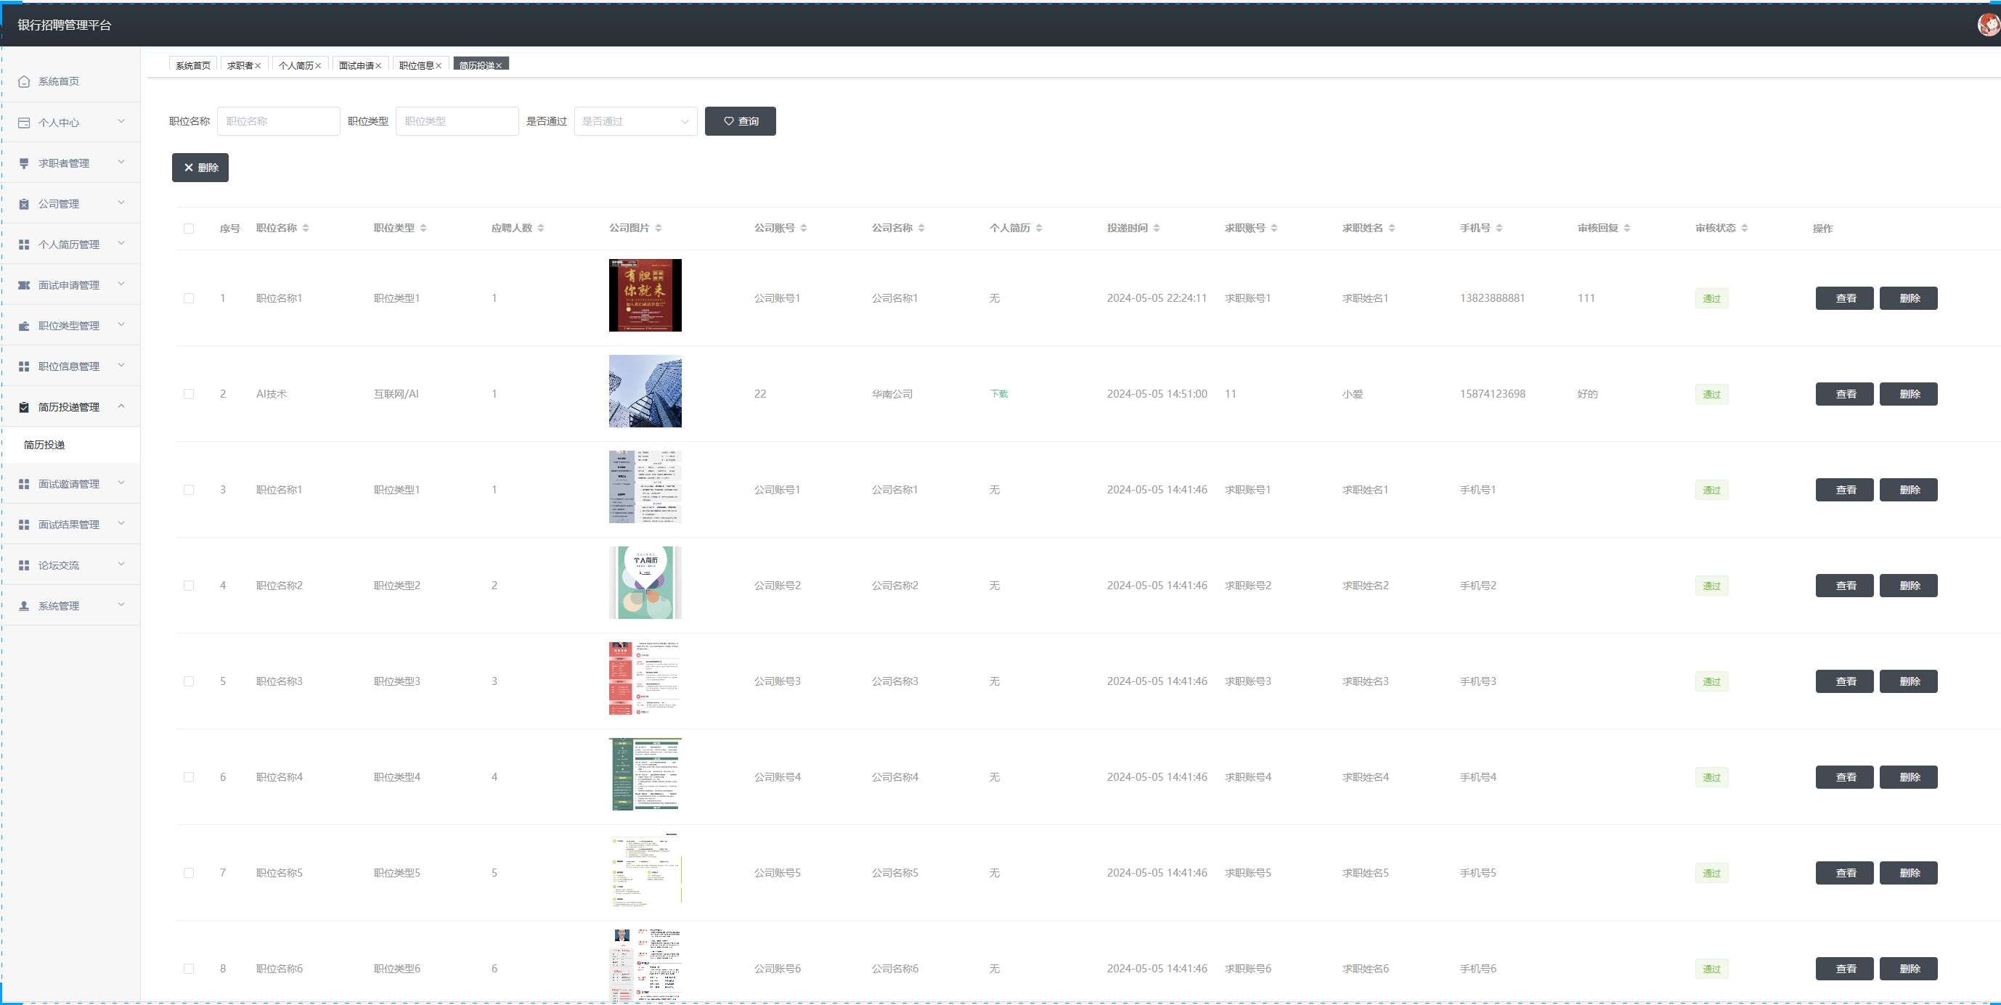The image size is (2001, 1005).
Task: Open the user avatar in the header
Action: point(1989,25)
